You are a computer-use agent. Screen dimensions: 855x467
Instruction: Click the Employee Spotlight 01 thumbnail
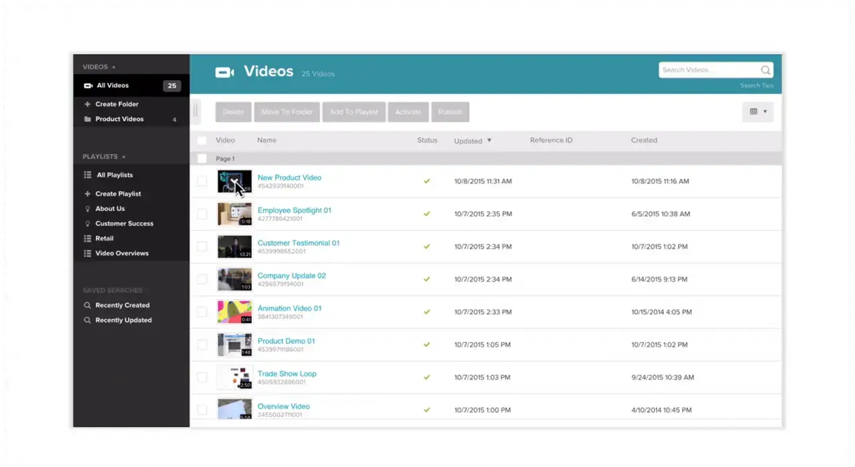(x=234, y=213)
